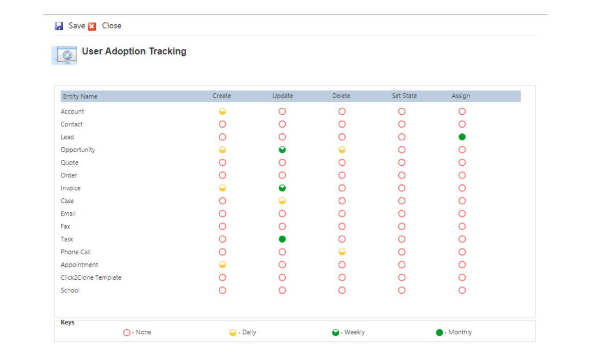
Task: Click the None key legend icon
Action: (x=127, y=333)
